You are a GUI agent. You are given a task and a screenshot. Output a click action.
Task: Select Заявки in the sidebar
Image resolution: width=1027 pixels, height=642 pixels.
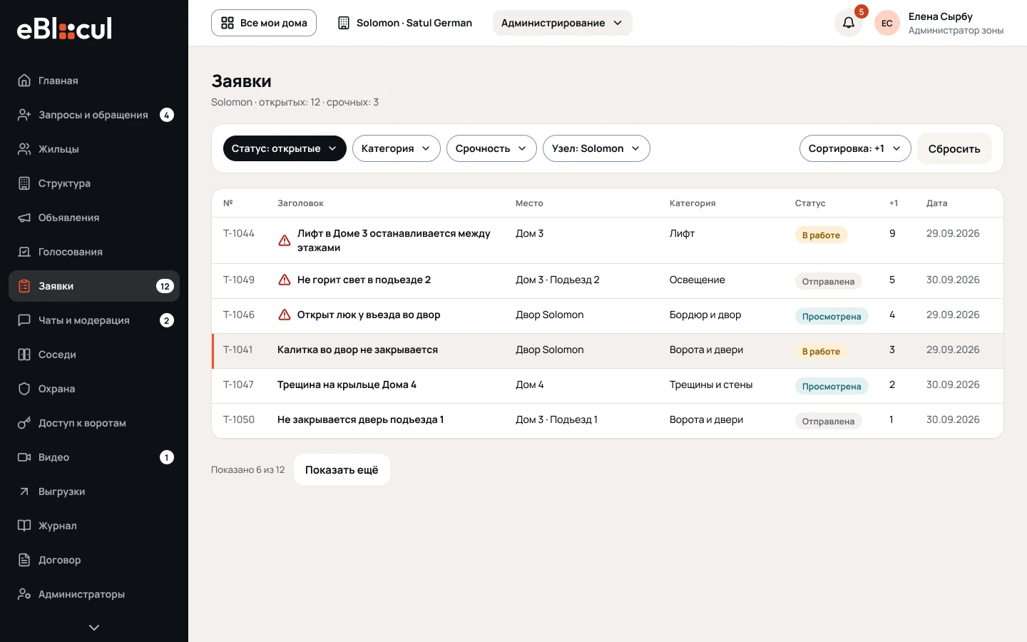coord(94,286)
